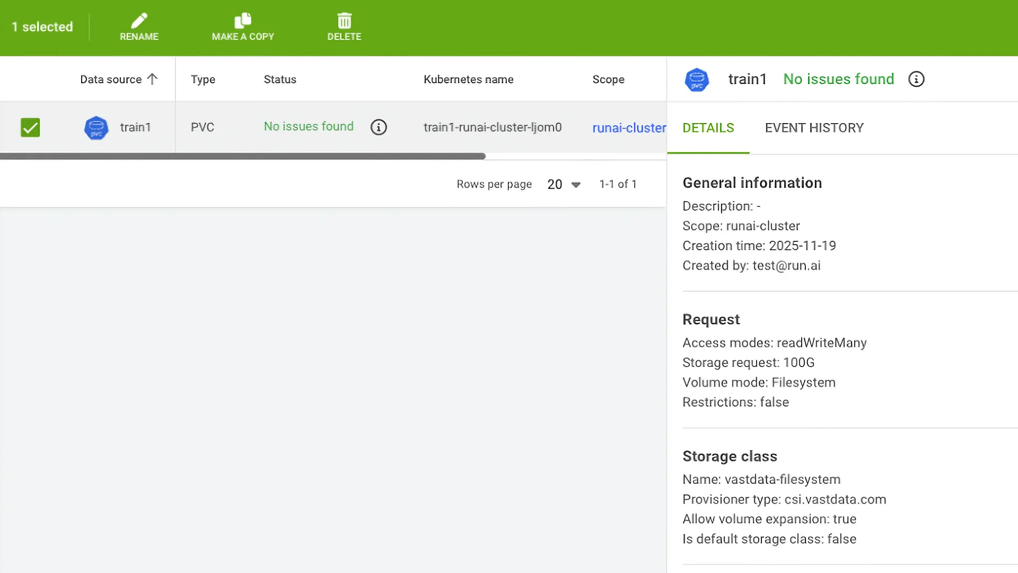This screenshot has height=573, width=1018.
Task: Click 'Volume mode: Filesystem' line
Action: [x=759, y=383]
